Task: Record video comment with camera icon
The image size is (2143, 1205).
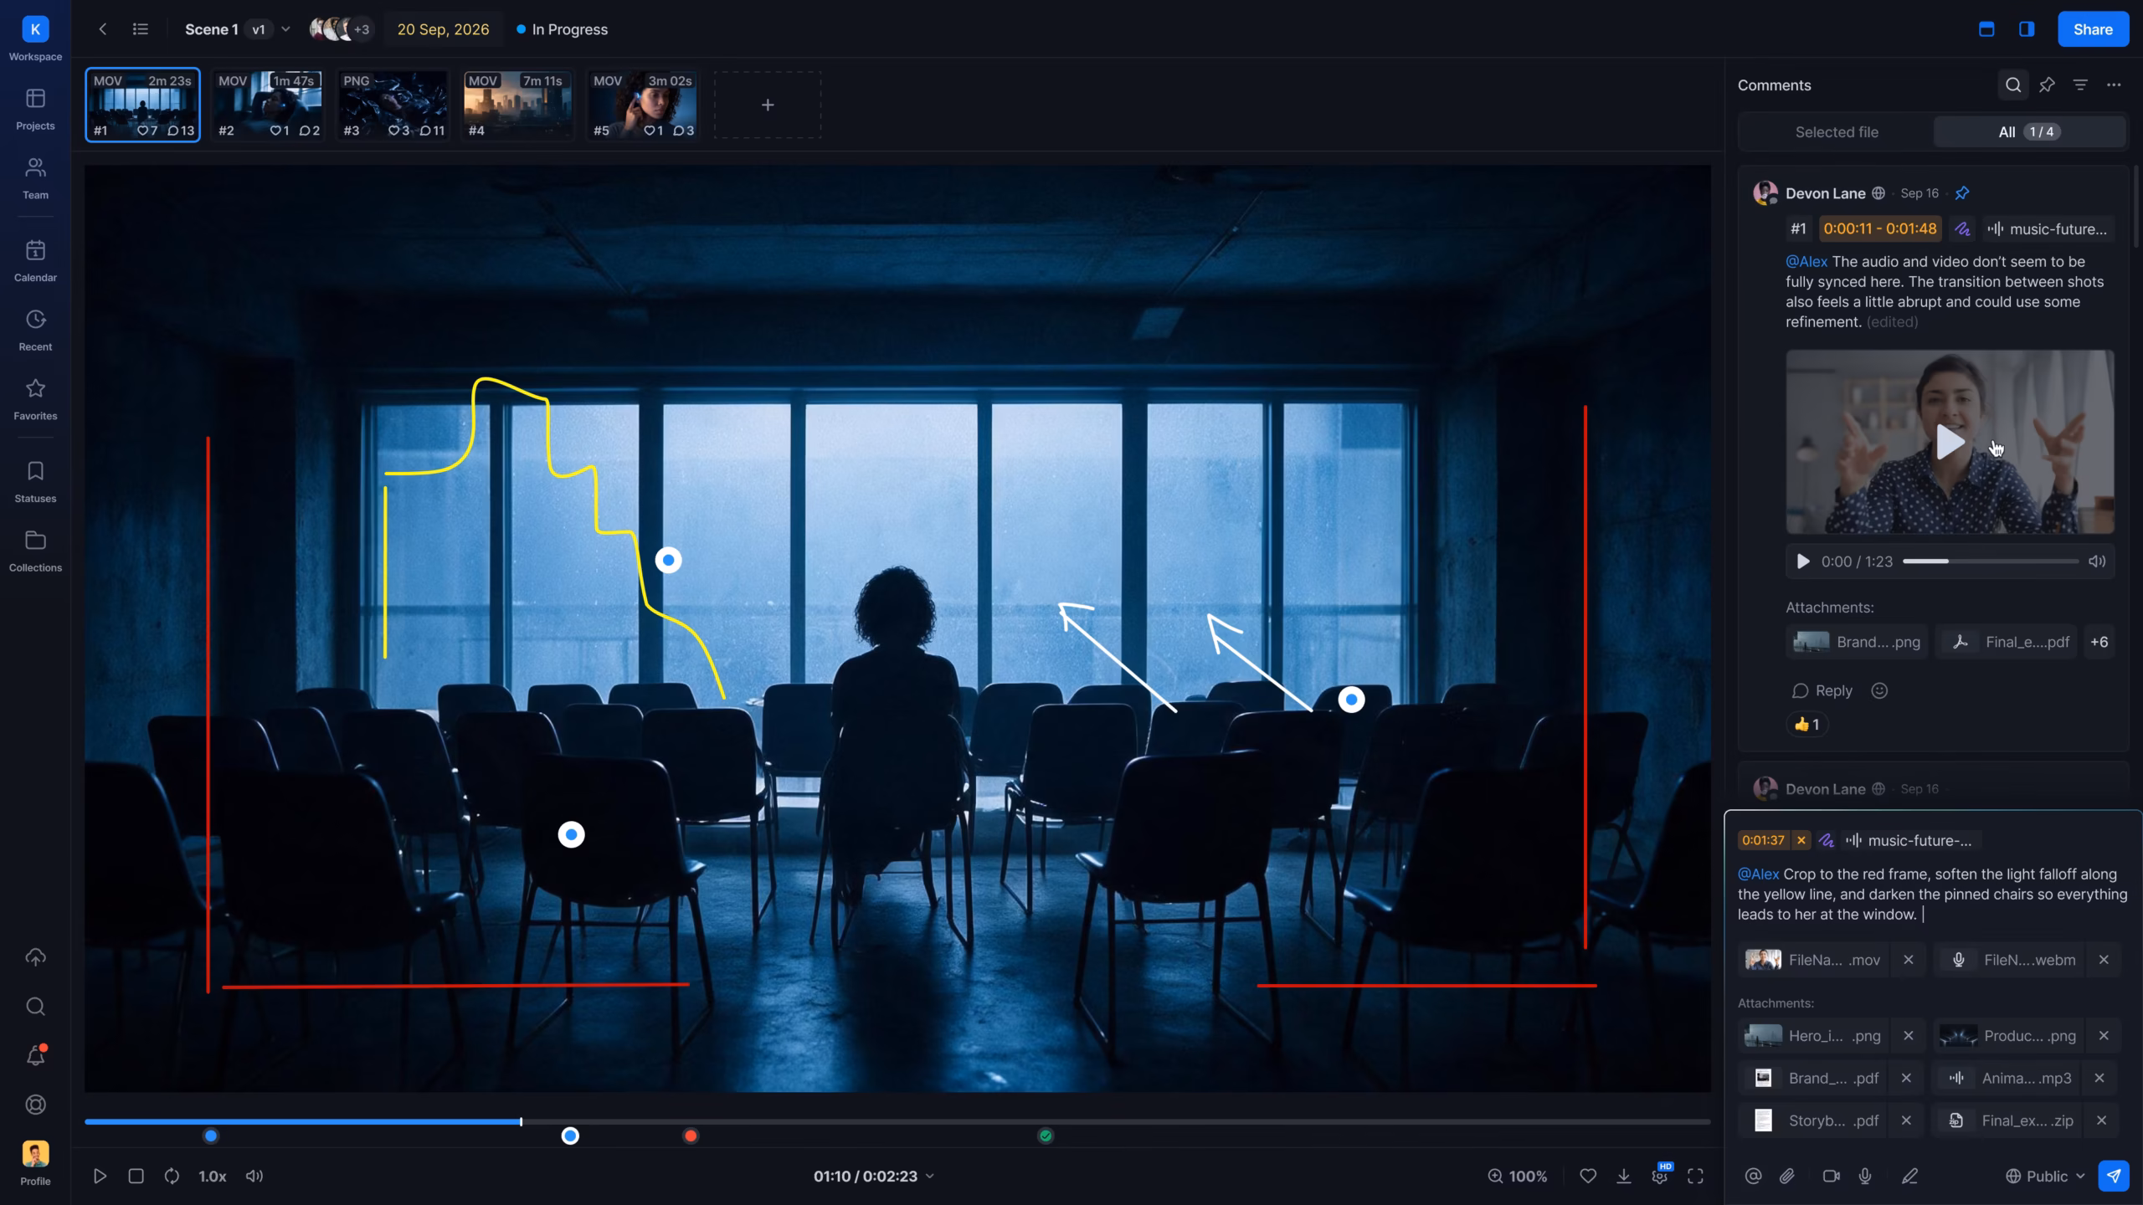Action: (1831, 1176)
